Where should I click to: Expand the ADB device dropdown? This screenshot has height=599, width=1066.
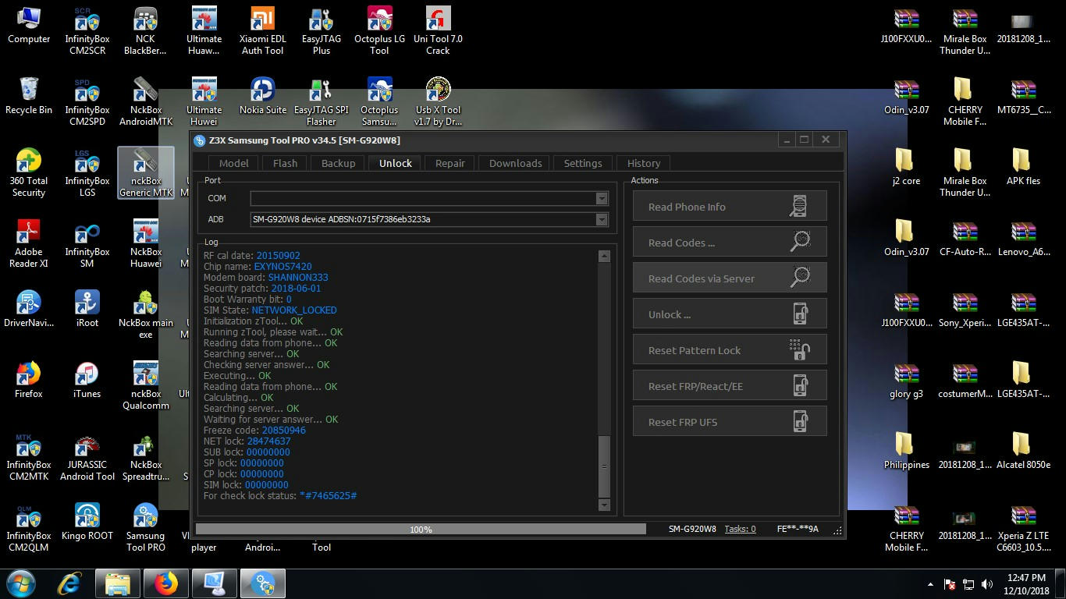(601, 219)
